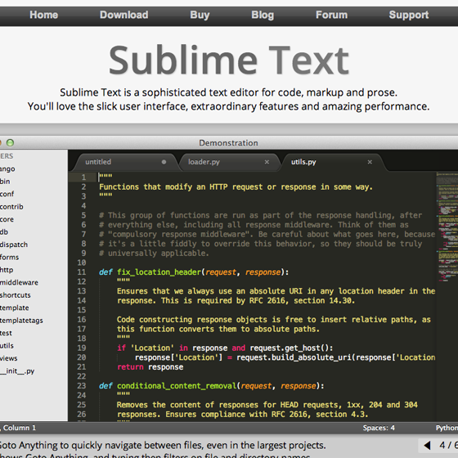Click the 'return response' code line

click(x=150, y=367)
